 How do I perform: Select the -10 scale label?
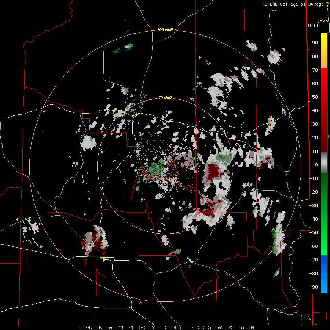click(x=313, y=179)
